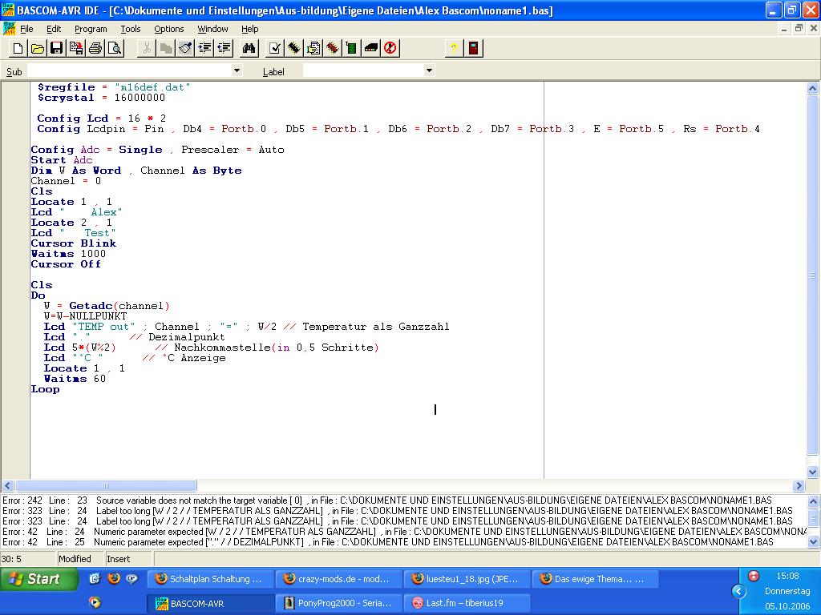Click the horizontal scrollbar thumb

(x=107, y=486)
